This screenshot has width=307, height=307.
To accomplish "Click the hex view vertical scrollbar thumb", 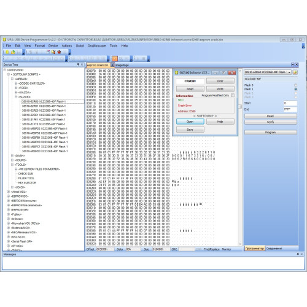I will (x=240, y=106).
